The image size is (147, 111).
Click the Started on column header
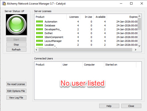click(x=120, y=65)
